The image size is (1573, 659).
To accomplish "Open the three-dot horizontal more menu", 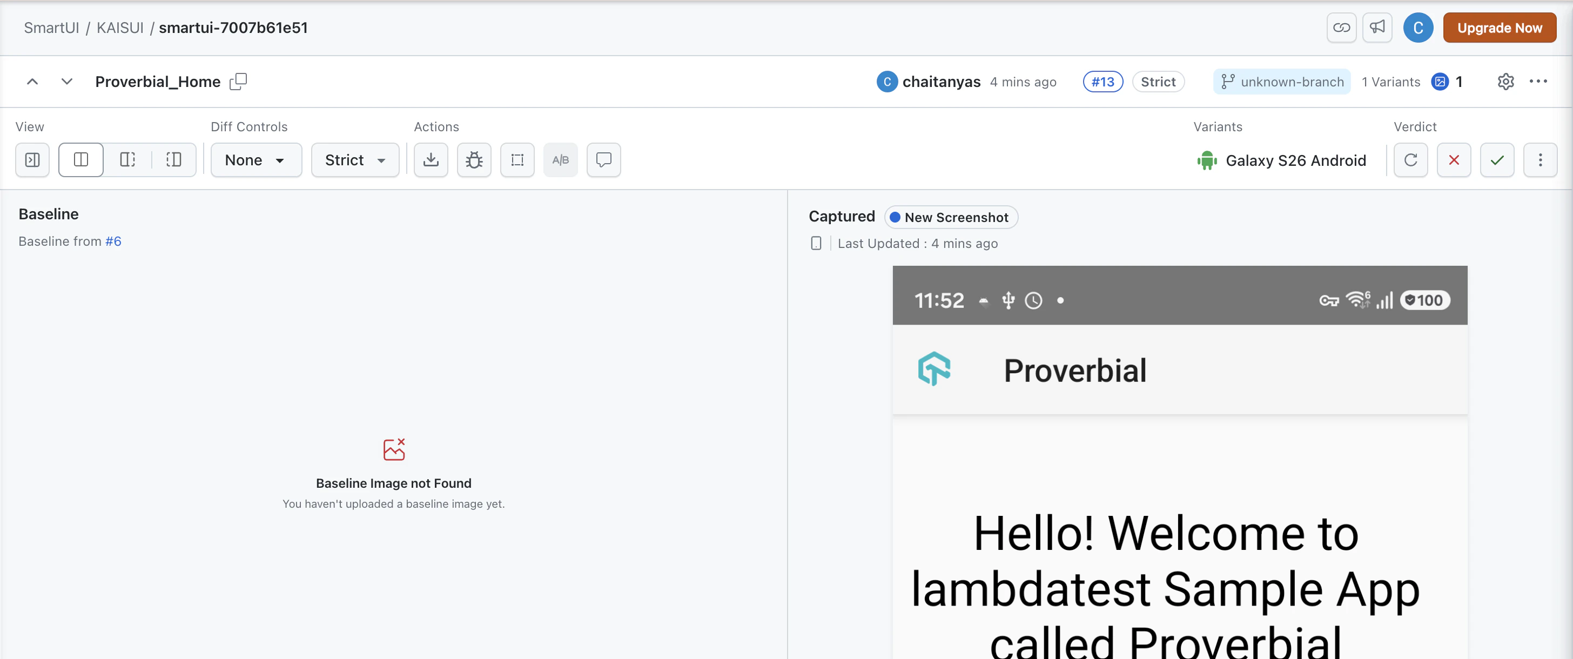I will [x=1538, y=81].
